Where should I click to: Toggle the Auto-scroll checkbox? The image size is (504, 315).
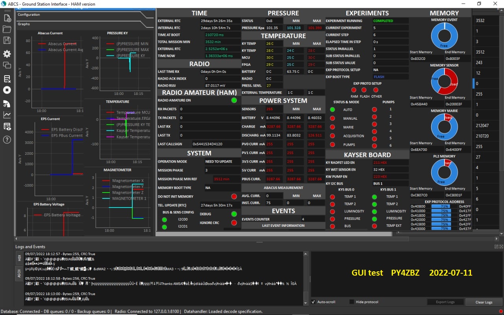313,302
